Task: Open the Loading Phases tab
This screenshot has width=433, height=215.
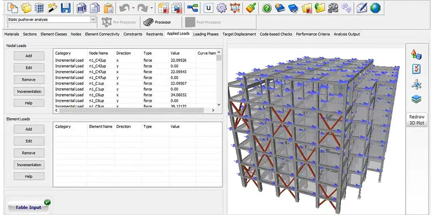Action: tap(206, 34)
